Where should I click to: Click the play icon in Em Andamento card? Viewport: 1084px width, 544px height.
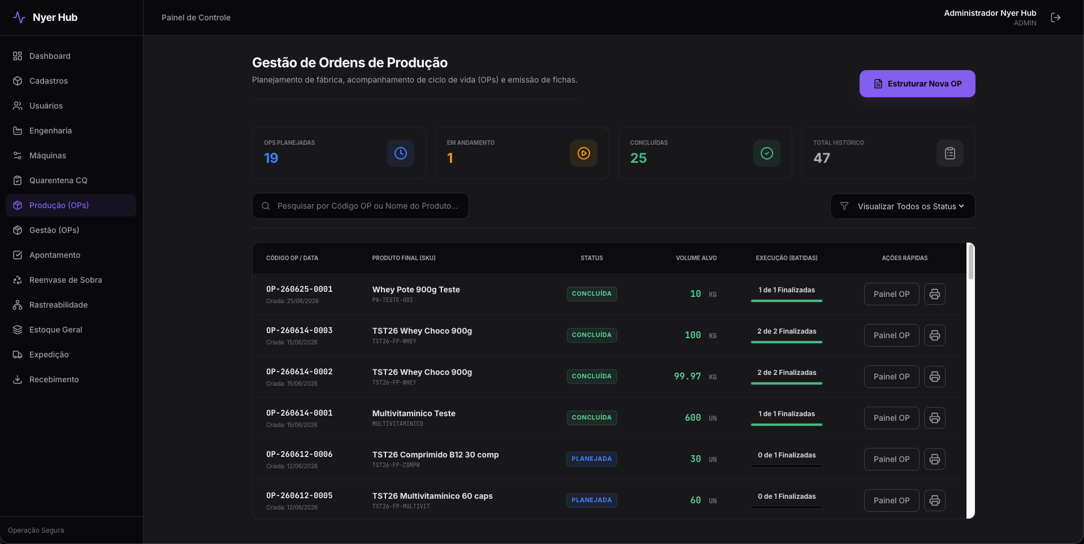[584, 153]
